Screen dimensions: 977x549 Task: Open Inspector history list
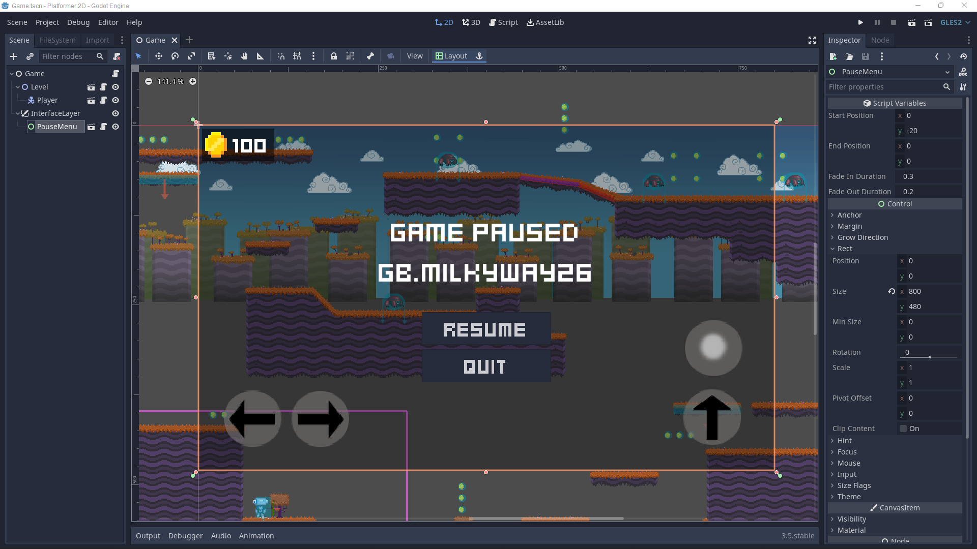[963, 56]
